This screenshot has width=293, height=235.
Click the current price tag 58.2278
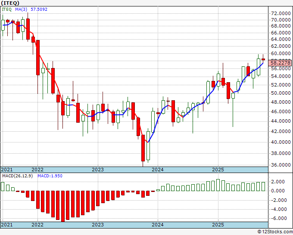point(280,63)
